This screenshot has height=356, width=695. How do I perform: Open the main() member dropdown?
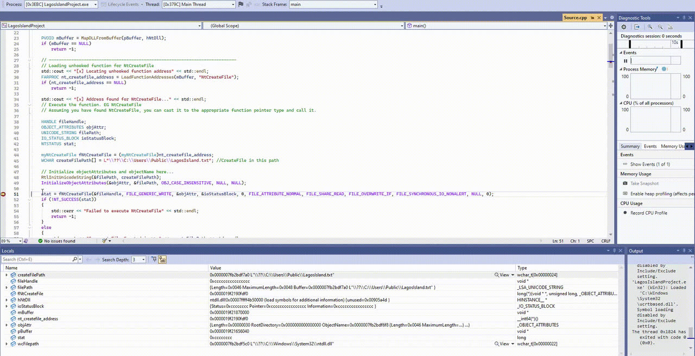click(506, 26)
